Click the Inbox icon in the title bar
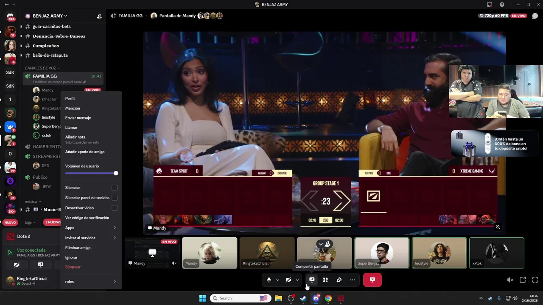Screen dimensions: 543x305 [490, 4]
